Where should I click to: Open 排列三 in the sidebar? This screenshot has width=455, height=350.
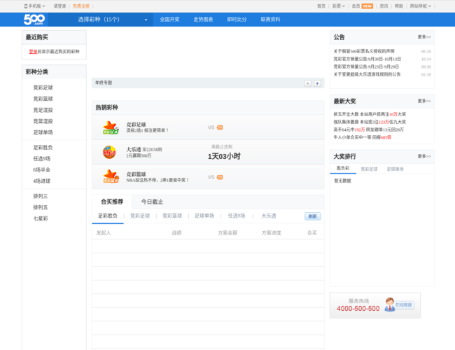click(41, 196)
